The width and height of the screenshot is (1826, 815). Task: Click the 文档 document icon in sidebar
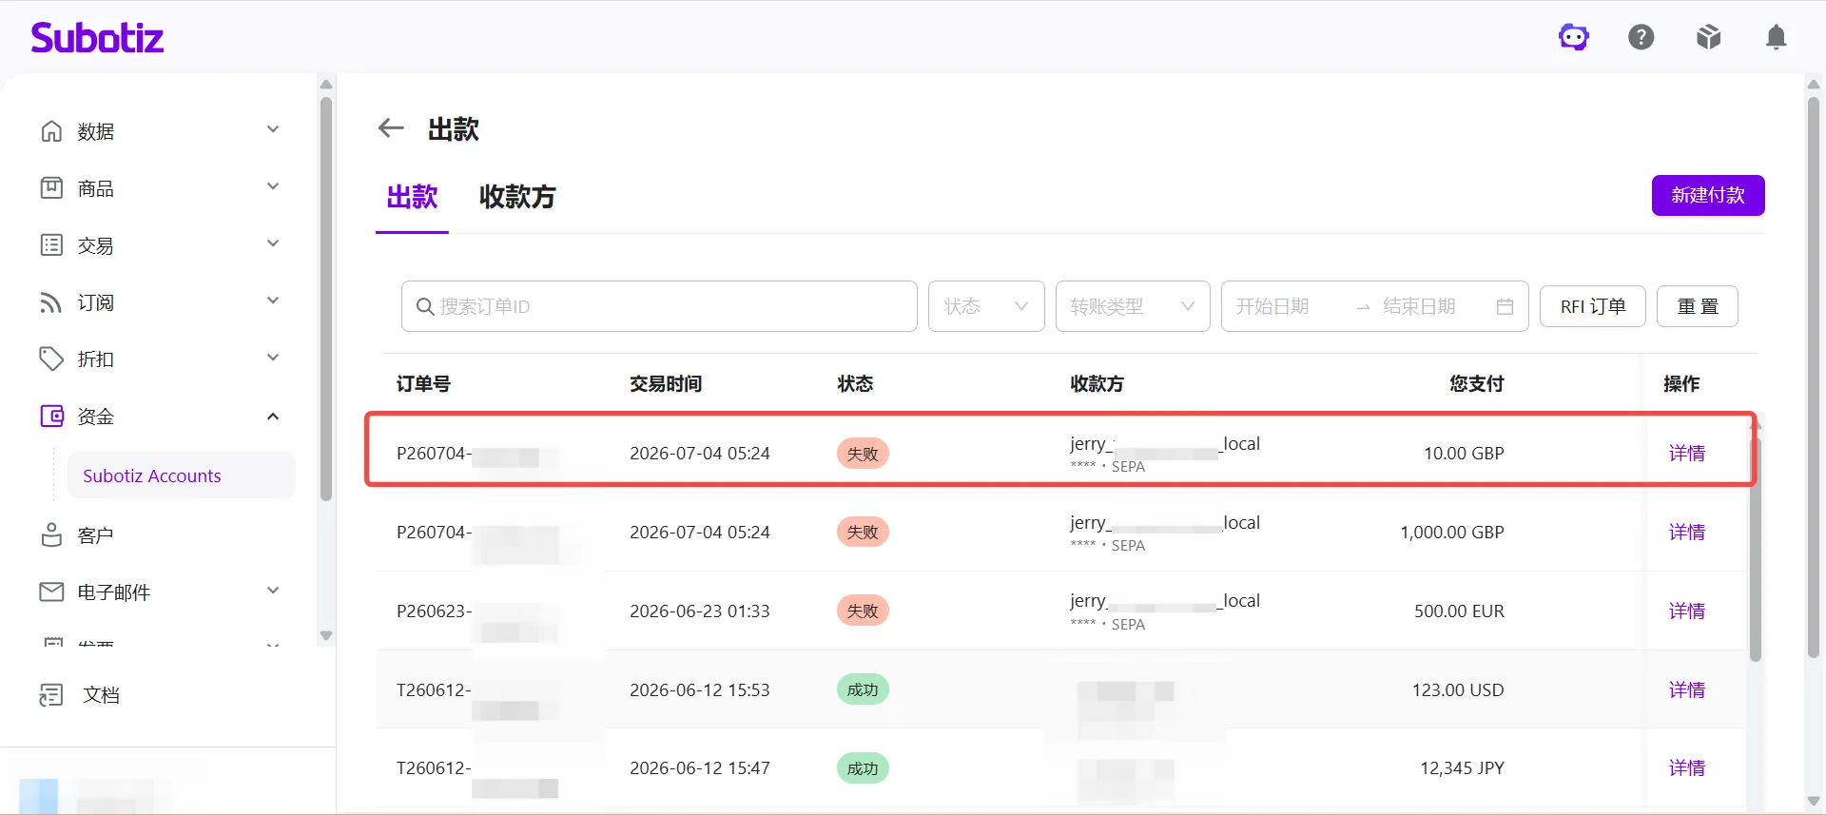point(51,695)
